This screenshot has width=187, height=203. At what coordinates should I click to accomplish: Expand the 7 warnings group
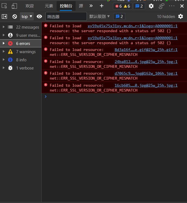4,51
